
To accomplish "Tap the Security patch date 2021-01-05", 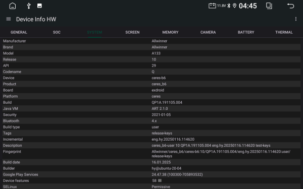I will 161,115.
